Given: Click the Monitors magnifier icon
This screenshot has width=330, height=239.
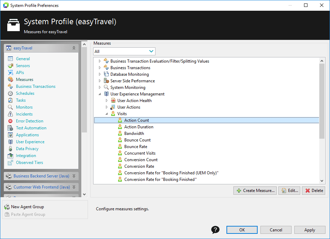Looking at the screenshot, I should point(10,107).
